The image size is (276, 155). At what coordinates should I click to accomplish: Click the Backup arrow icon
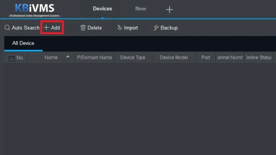[x=156, y=28]
